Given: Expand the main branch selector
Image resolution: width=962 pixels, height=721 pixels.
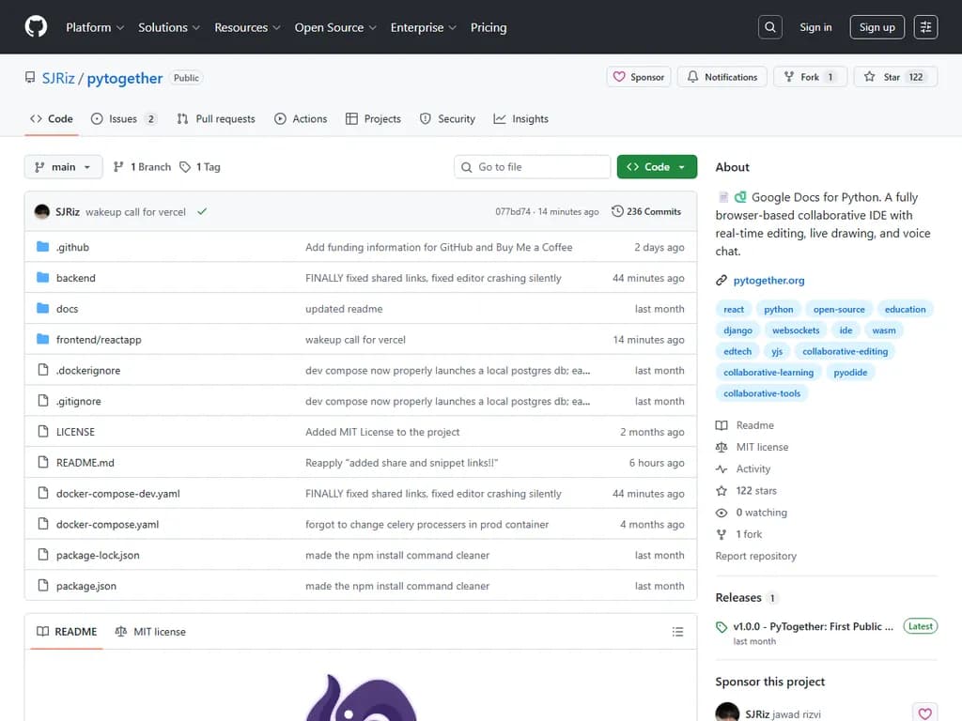Looking at the screenshot, I should [63, 166].
